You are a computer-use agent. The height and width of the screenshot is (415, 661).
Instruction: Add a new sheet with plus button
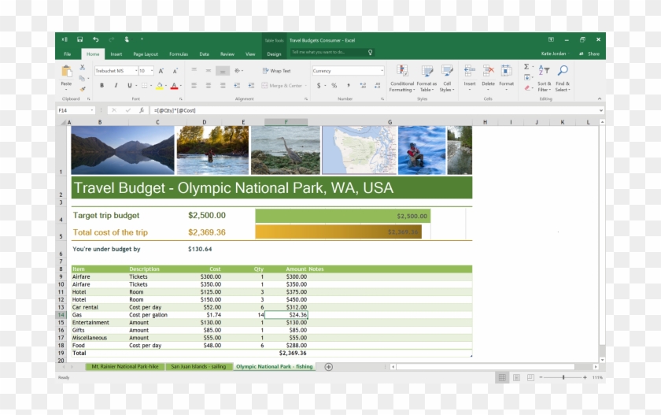[x=329, y=367]
